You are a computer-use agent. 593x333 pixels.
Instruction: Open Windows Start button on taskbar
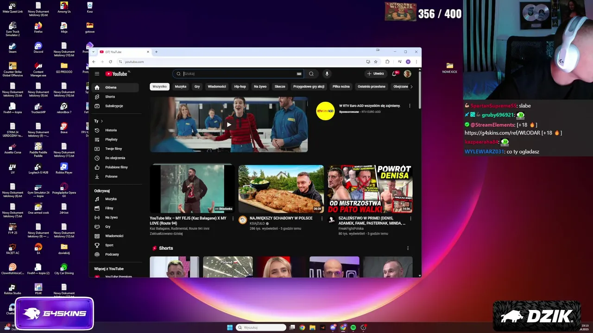click(x=230, y=327)
